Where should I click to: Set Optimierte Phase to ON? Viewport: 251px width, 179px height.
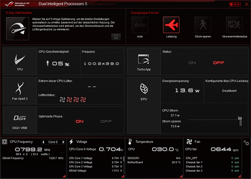(79, 121)
